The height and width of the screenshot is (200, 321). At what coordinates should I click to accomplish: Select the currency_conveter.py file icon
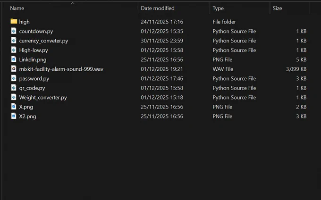14,40
